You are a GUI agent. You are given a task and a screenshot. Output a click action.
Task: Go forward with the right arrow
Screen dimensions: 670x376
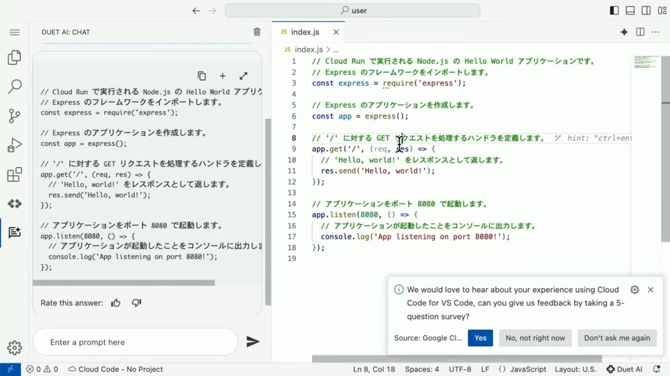click(212, 11)
